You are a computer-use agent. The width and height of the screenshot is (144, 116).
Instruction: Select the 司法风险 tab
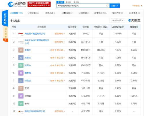(50, 13)
